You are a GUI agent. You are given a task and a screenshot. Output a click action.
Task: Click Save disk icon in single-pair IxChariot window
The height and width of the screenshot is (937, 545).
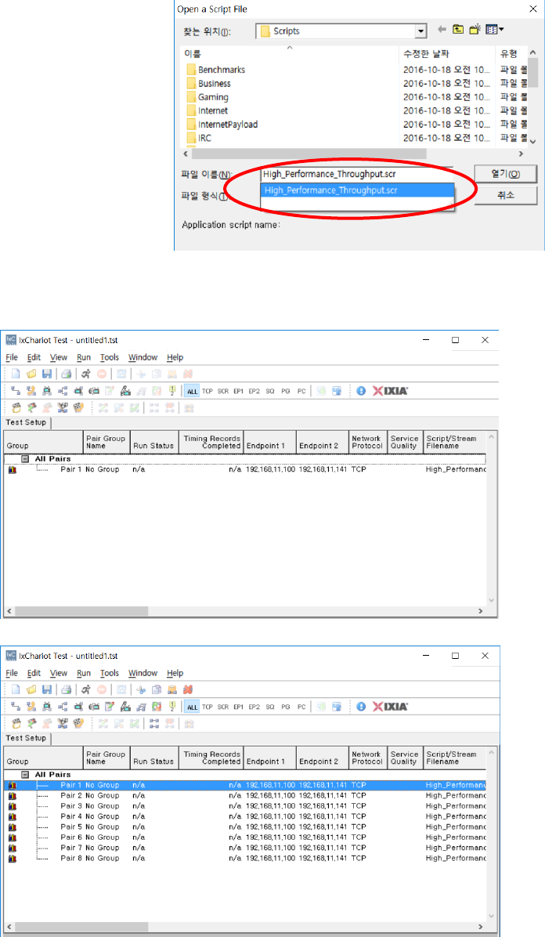coord(47,374)
